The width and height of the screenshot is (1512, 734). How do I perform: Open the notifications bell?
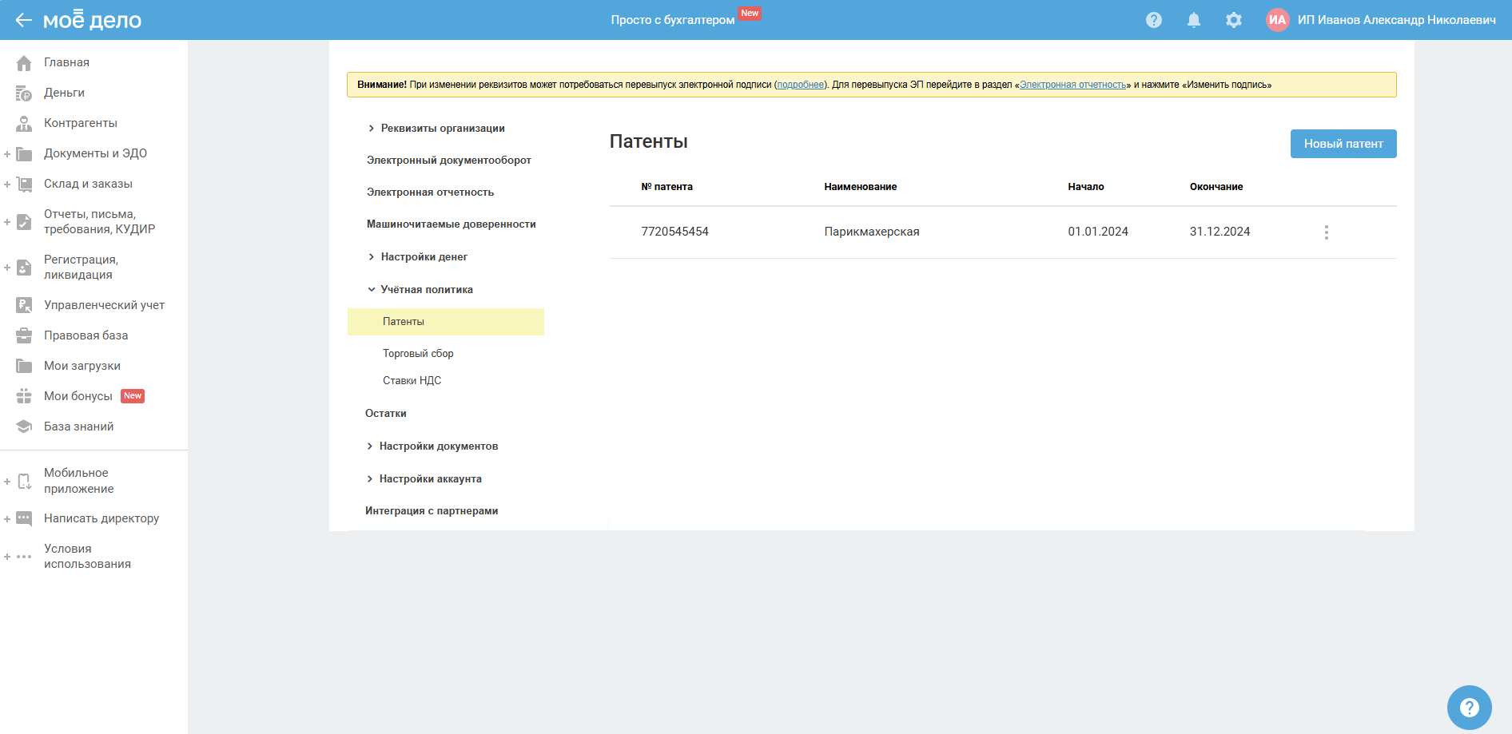tap(1193, 20)
